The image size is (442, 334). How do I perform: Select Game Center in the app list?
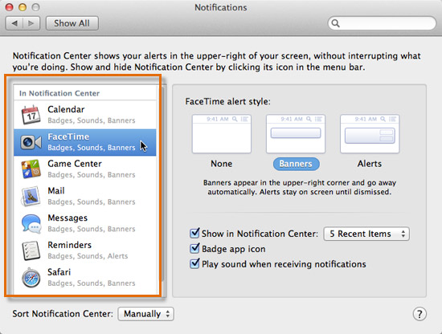[85, 169]
